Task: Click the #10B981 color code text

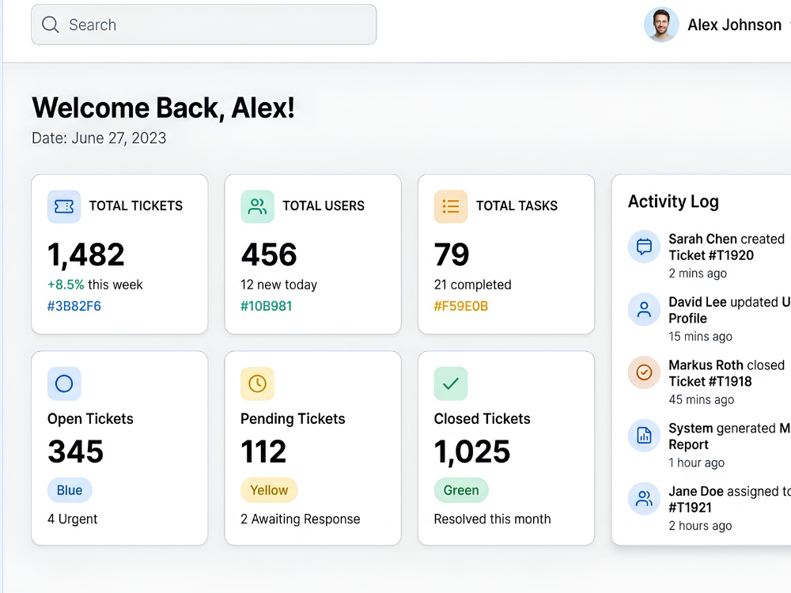Action: click(267, 306)
